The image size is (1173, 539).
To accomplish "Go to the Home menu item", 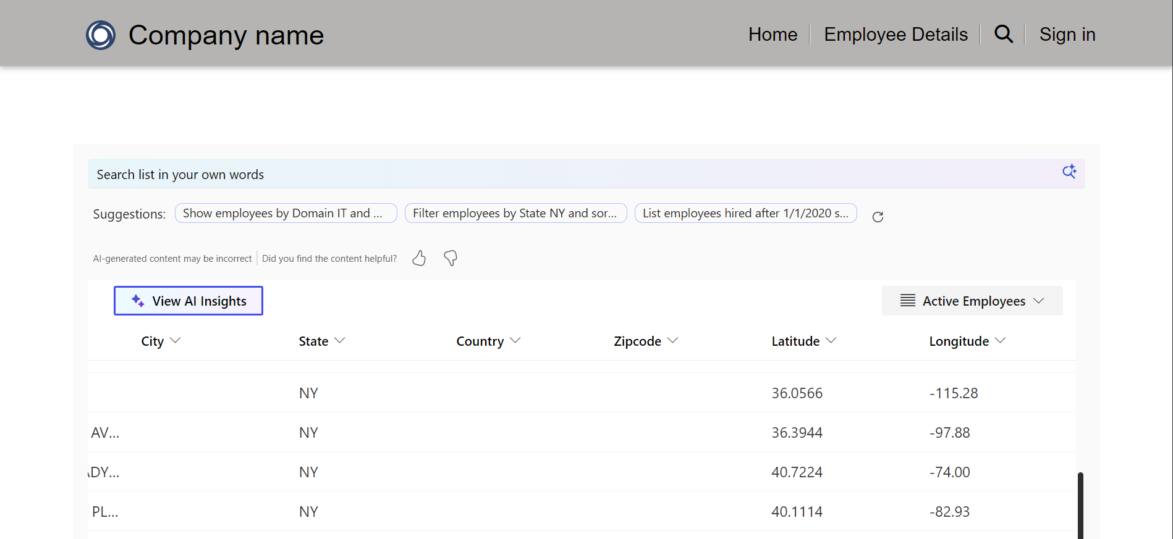I will [x=773, y=35].
